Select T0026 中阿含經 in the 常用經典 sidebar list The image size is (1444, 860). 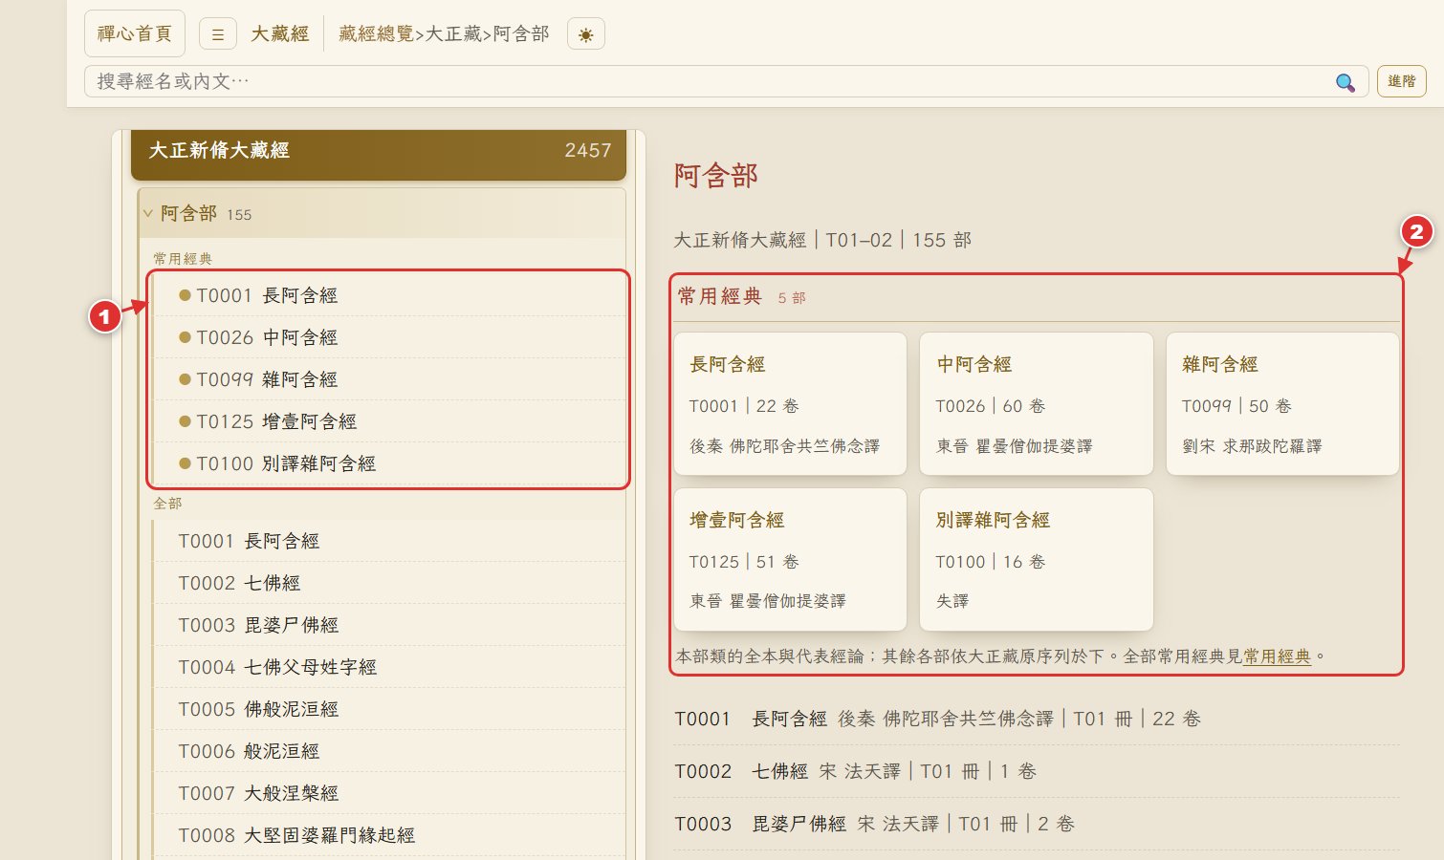click(388, 337)
